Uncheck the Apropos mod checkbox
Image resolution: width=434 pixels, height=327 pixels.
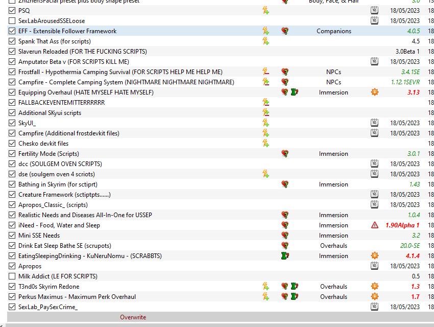12,266
